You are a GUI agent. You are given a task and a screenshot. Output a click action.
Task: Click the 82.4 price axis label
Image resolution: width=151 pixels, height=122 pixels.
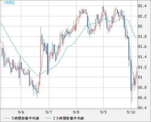click(x=142, y=6)
